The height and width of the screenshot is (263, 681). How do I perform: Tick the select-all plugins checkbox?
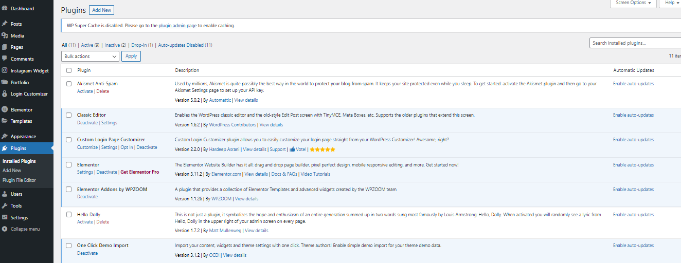point(69,70)
